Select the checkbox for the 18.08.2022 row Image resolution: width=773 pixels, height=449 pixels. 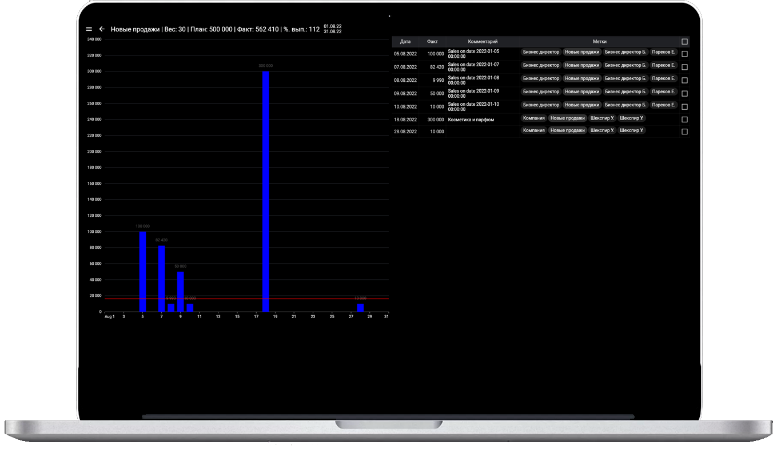684,120
